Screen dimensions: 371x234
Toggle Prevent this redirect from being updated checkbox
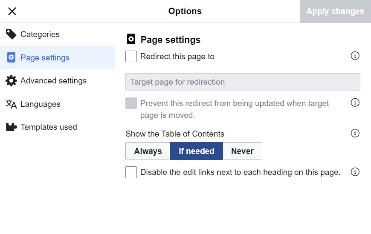pos(131,103)
